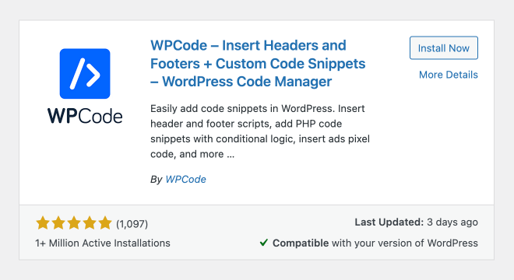Click the green compatibility checkmark
The height and width of the screenshot is (280, 514).
pyautogui.click(x=263, y=243)
